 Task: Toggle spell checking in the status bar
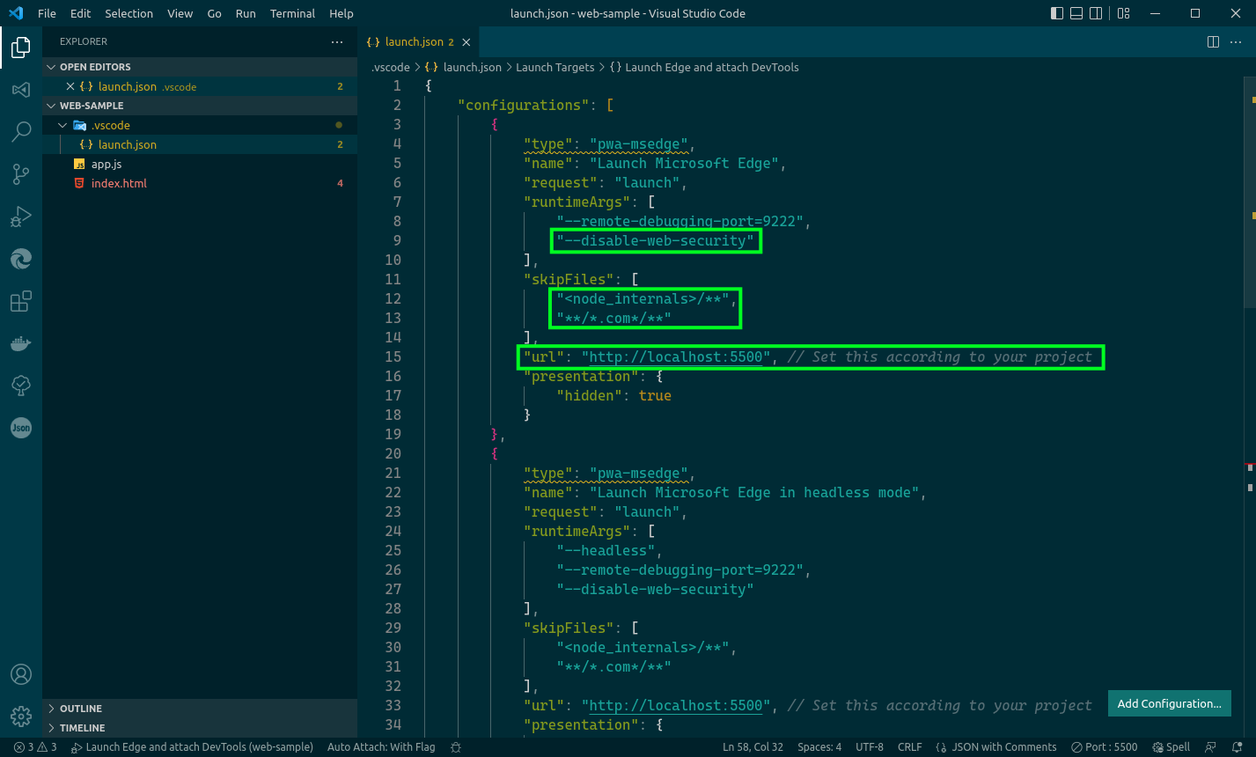1171,746
